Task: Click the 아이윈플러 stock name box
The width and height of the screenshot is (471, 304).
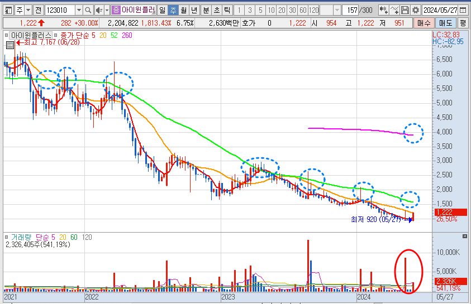Action: (x=134, y=10)
